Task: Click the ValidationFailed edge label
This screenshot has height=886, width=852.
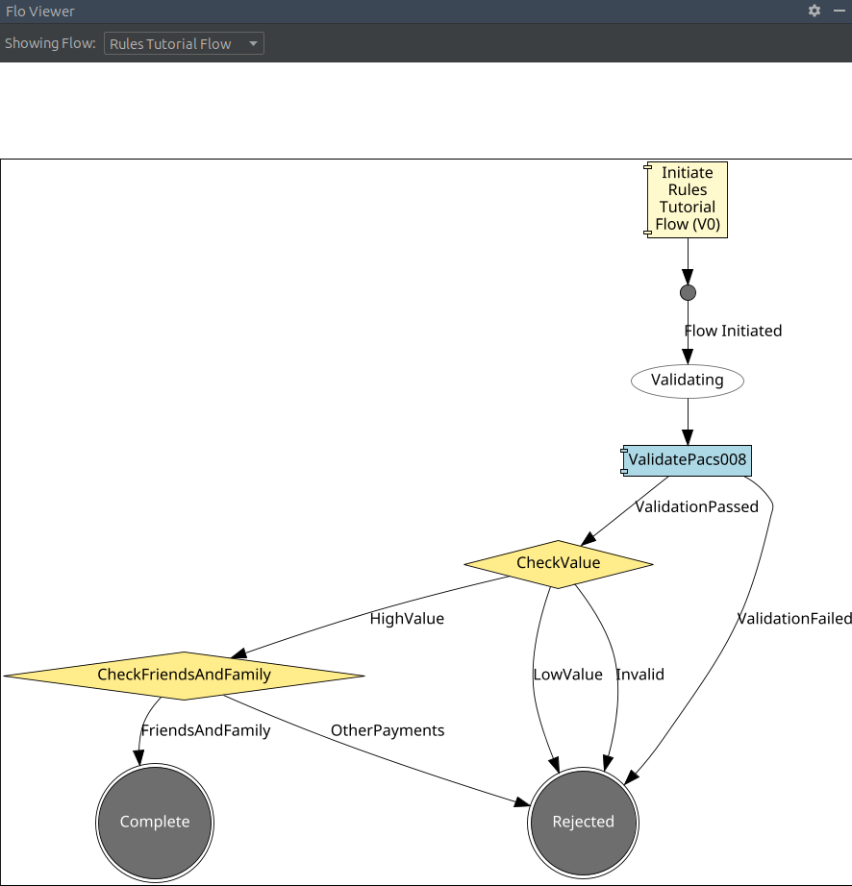Action: click(x=794, y=619)
